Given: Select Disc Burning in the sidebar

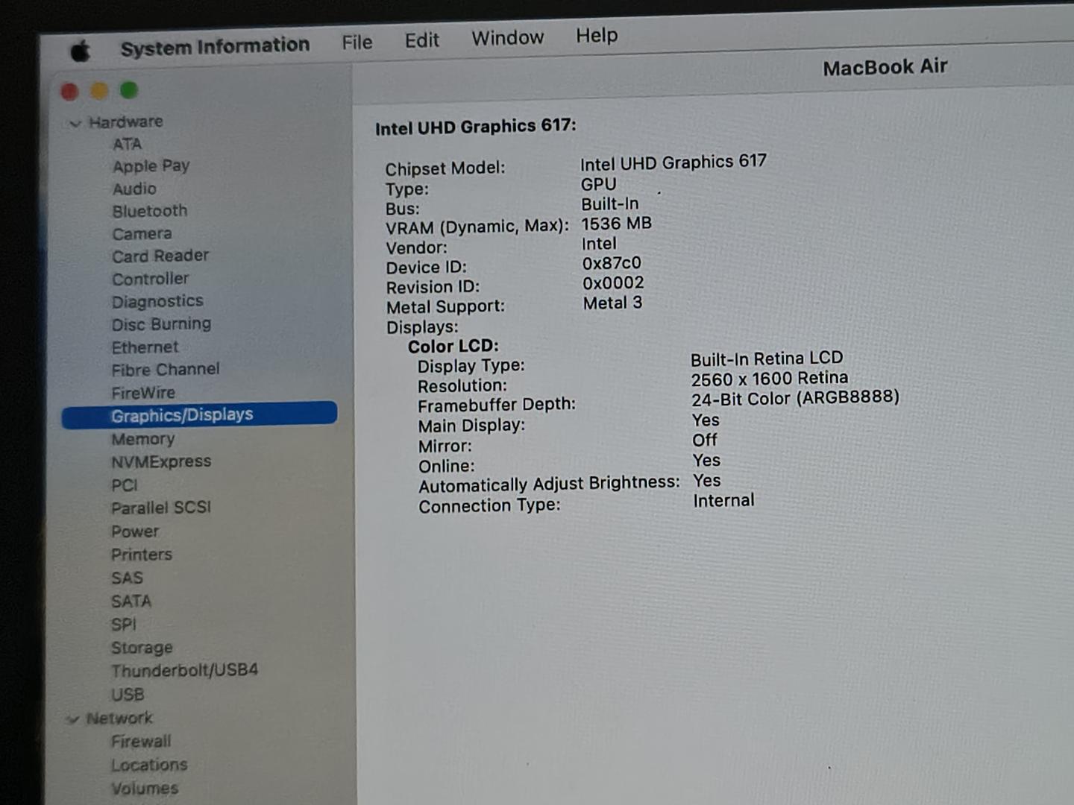Looking at the screenshot, I should click(161, 324).
